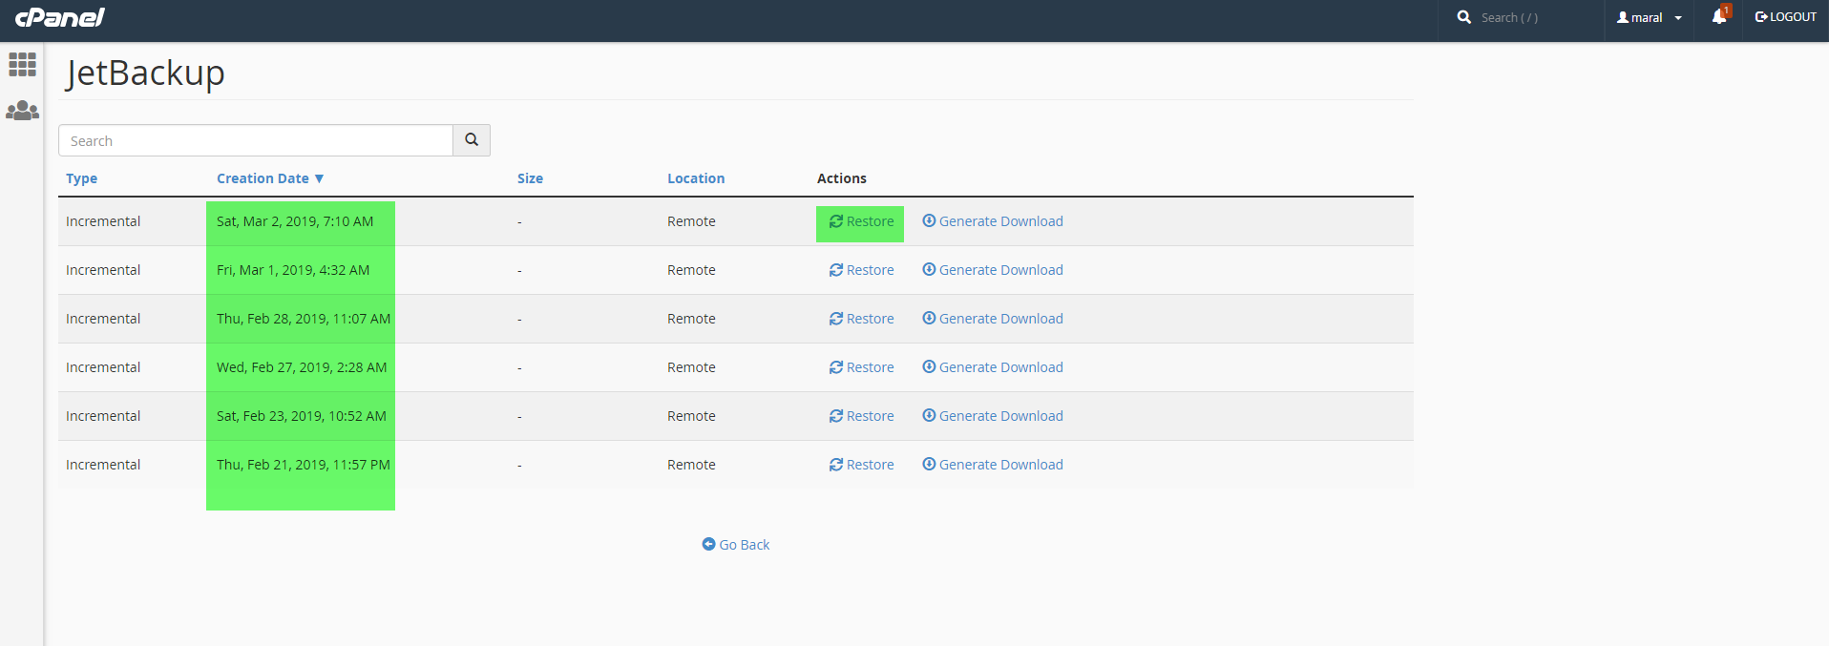Click the Actions column header
Image resolution: width=1829 pixels, height=646 pixels.
coord(842,178)
